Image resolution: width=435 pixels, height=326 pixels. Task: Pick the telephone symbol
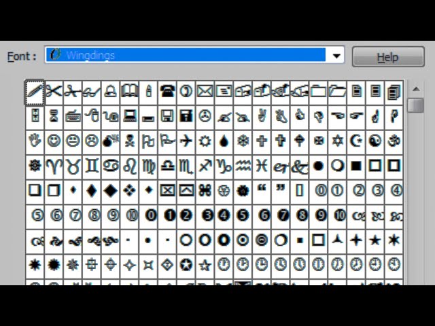pos(167,91)
